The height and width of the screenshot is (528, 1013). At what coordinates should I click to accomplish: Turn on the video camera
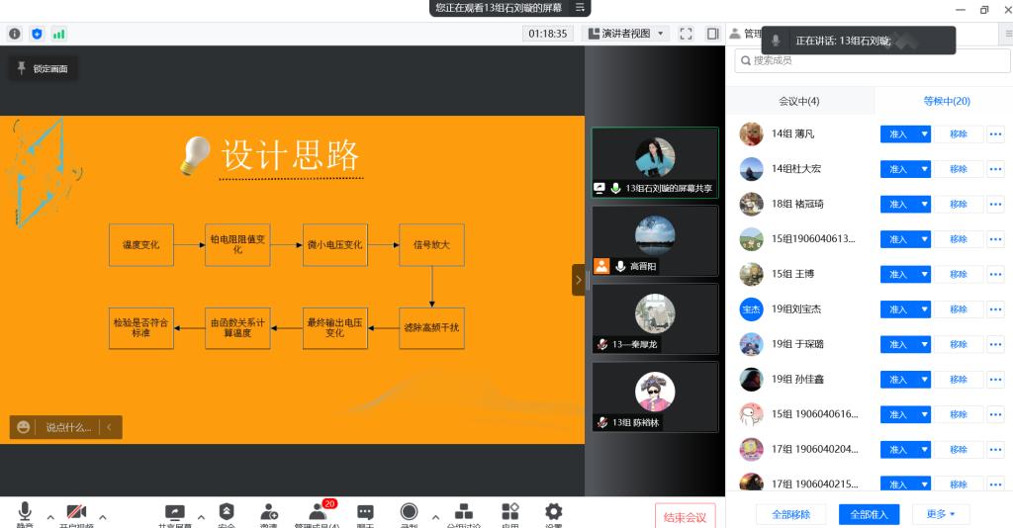[x=76, y=512]
